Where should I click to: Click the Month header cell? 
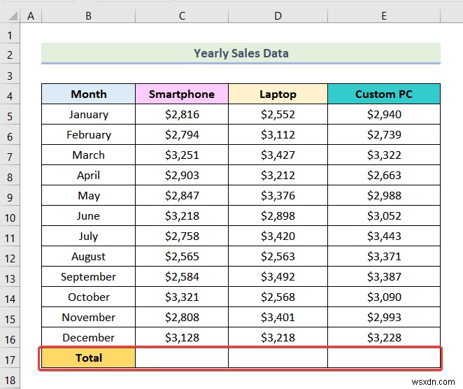tap(89, 94)
